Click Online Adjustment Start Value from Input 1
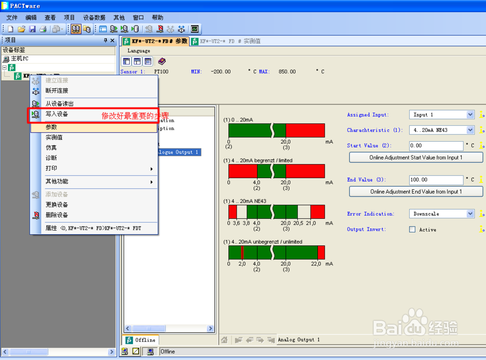 (x=416, y=157)
